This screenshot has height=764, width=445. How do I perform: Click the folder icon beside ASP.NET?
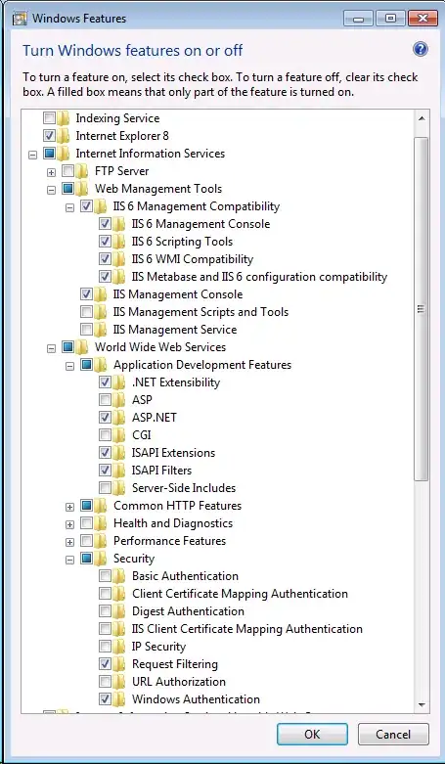pyautogui.click(x=119, y=418)
